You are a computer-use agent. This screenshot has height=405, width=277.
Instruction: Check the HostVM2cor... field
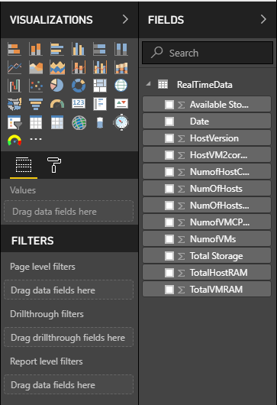169,155
